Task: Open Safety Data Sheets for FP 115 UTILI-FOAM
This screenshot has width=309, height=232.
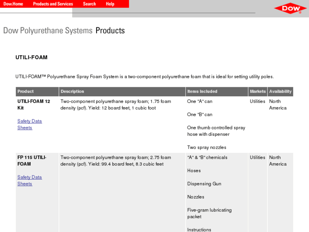Action: pyautogui.click(x=30, y=180)
